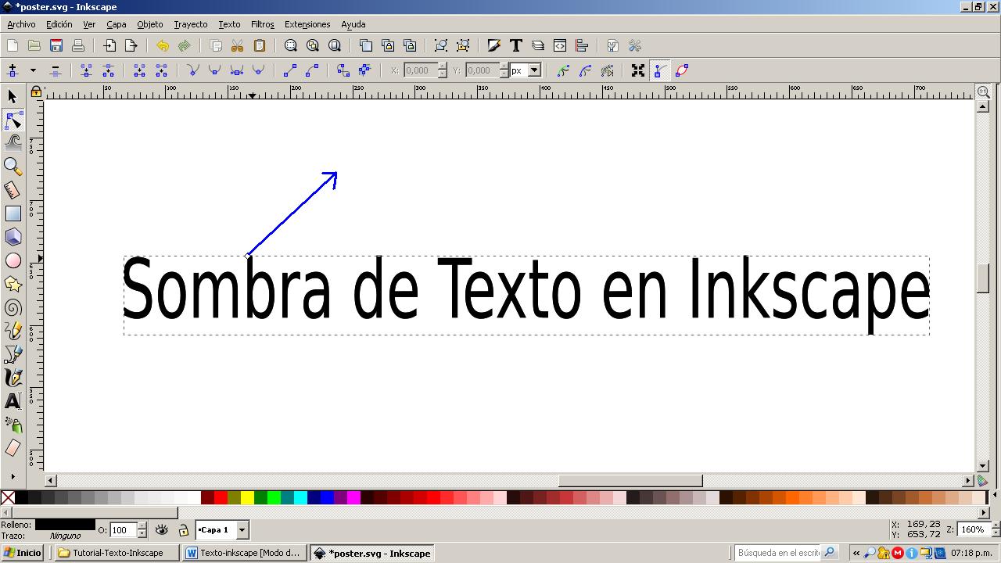Select the Ellipse circle tool
This screenshot has width=1001, height=563.
pos(13,260)
